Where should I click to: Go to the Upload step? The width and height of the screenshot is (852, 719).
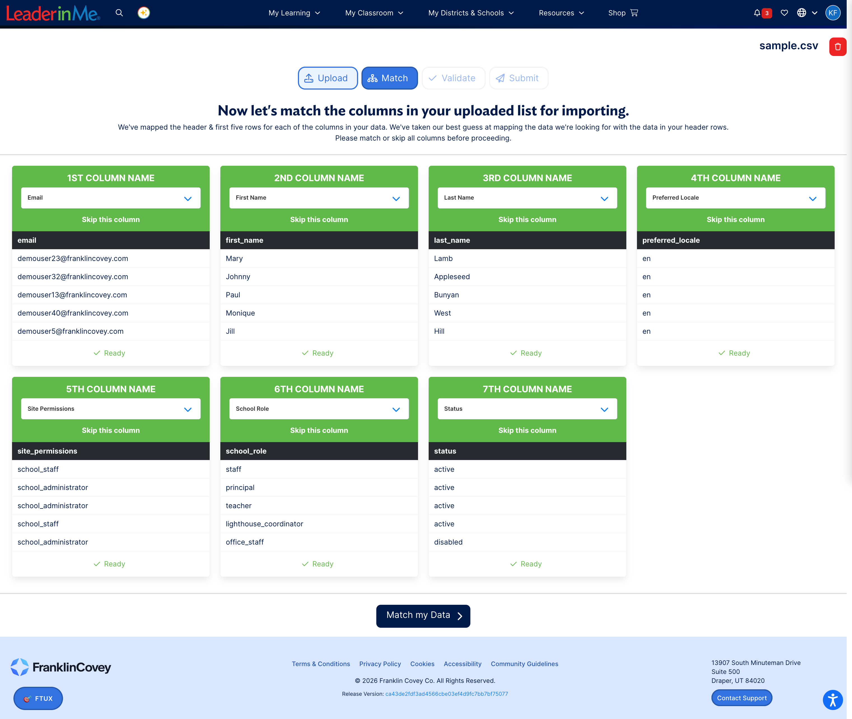click(328, 78)
